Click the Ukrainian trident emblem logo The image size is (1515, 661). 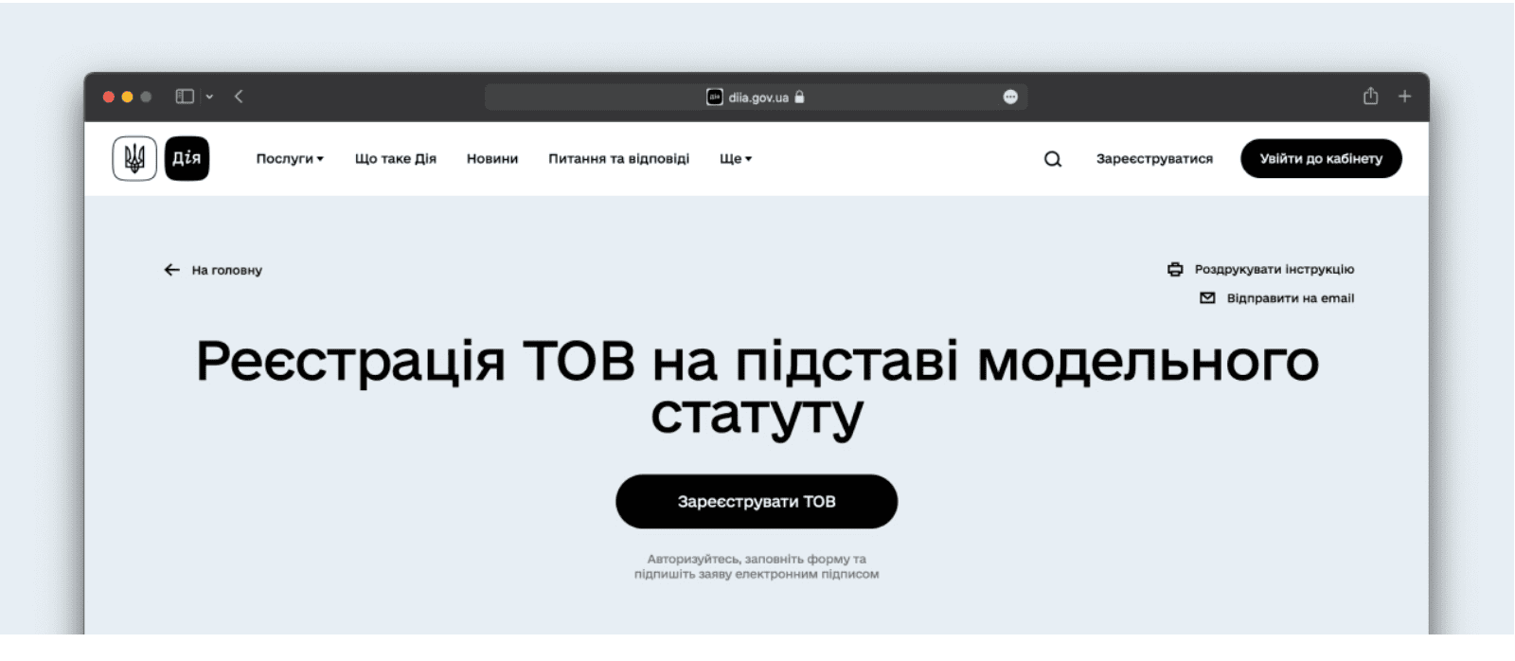pos(134,159)
